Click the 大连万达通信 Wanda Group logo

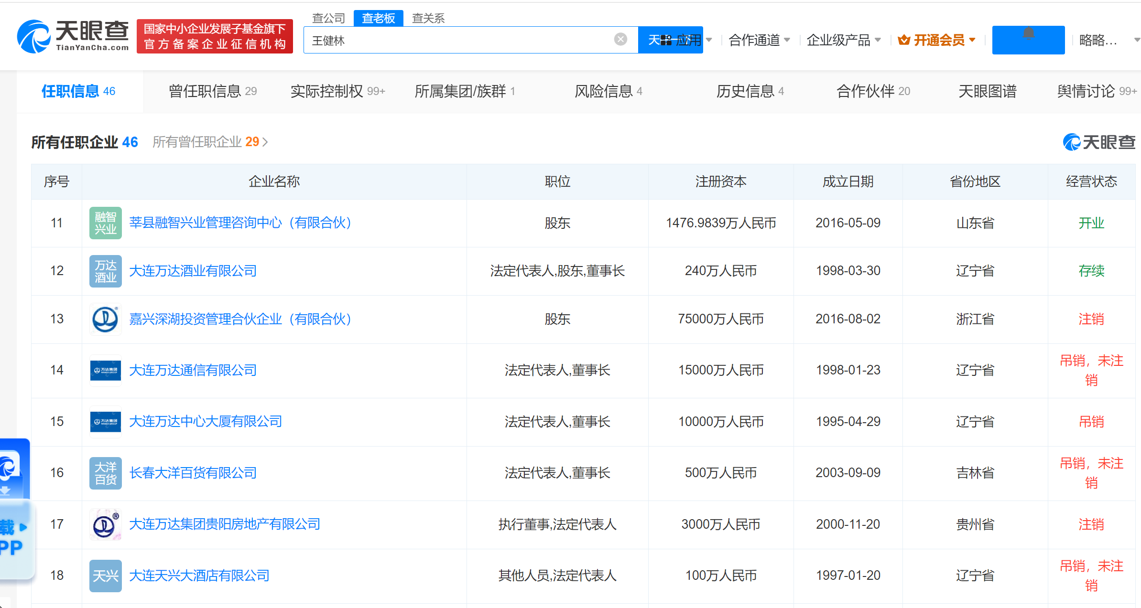click(105, 370)
